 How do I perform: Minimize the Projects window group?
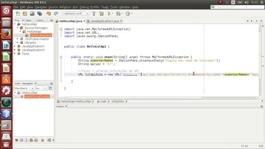[x=51, y=20]
